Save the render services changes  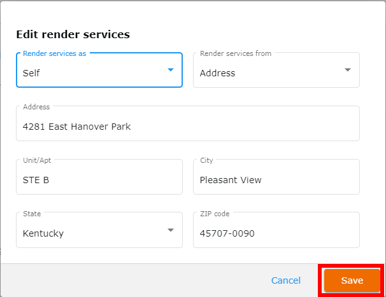click(x=352, y=280)
